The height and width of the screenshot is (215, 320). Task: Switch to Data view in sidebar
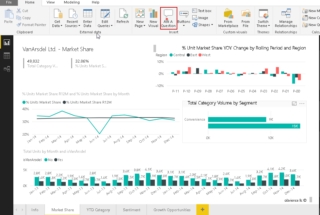7,56
